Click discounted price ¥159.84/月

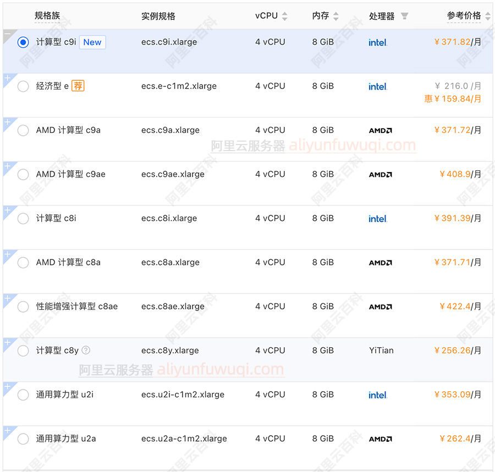pyautogui.click(x=453, y=99)
